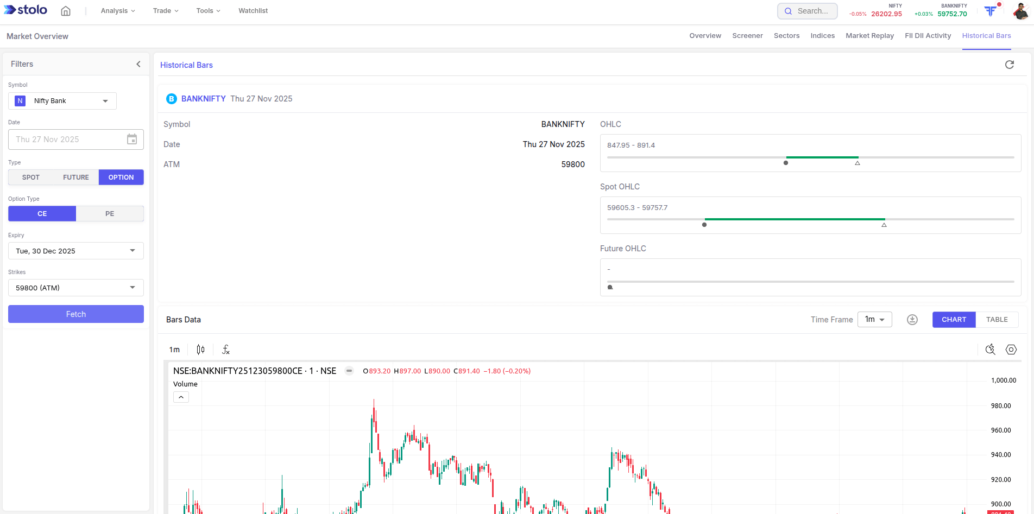This screenshot has height=514, width=1034.
Task: Open chart candlestick style selector
Action: (x=200, y=350)
